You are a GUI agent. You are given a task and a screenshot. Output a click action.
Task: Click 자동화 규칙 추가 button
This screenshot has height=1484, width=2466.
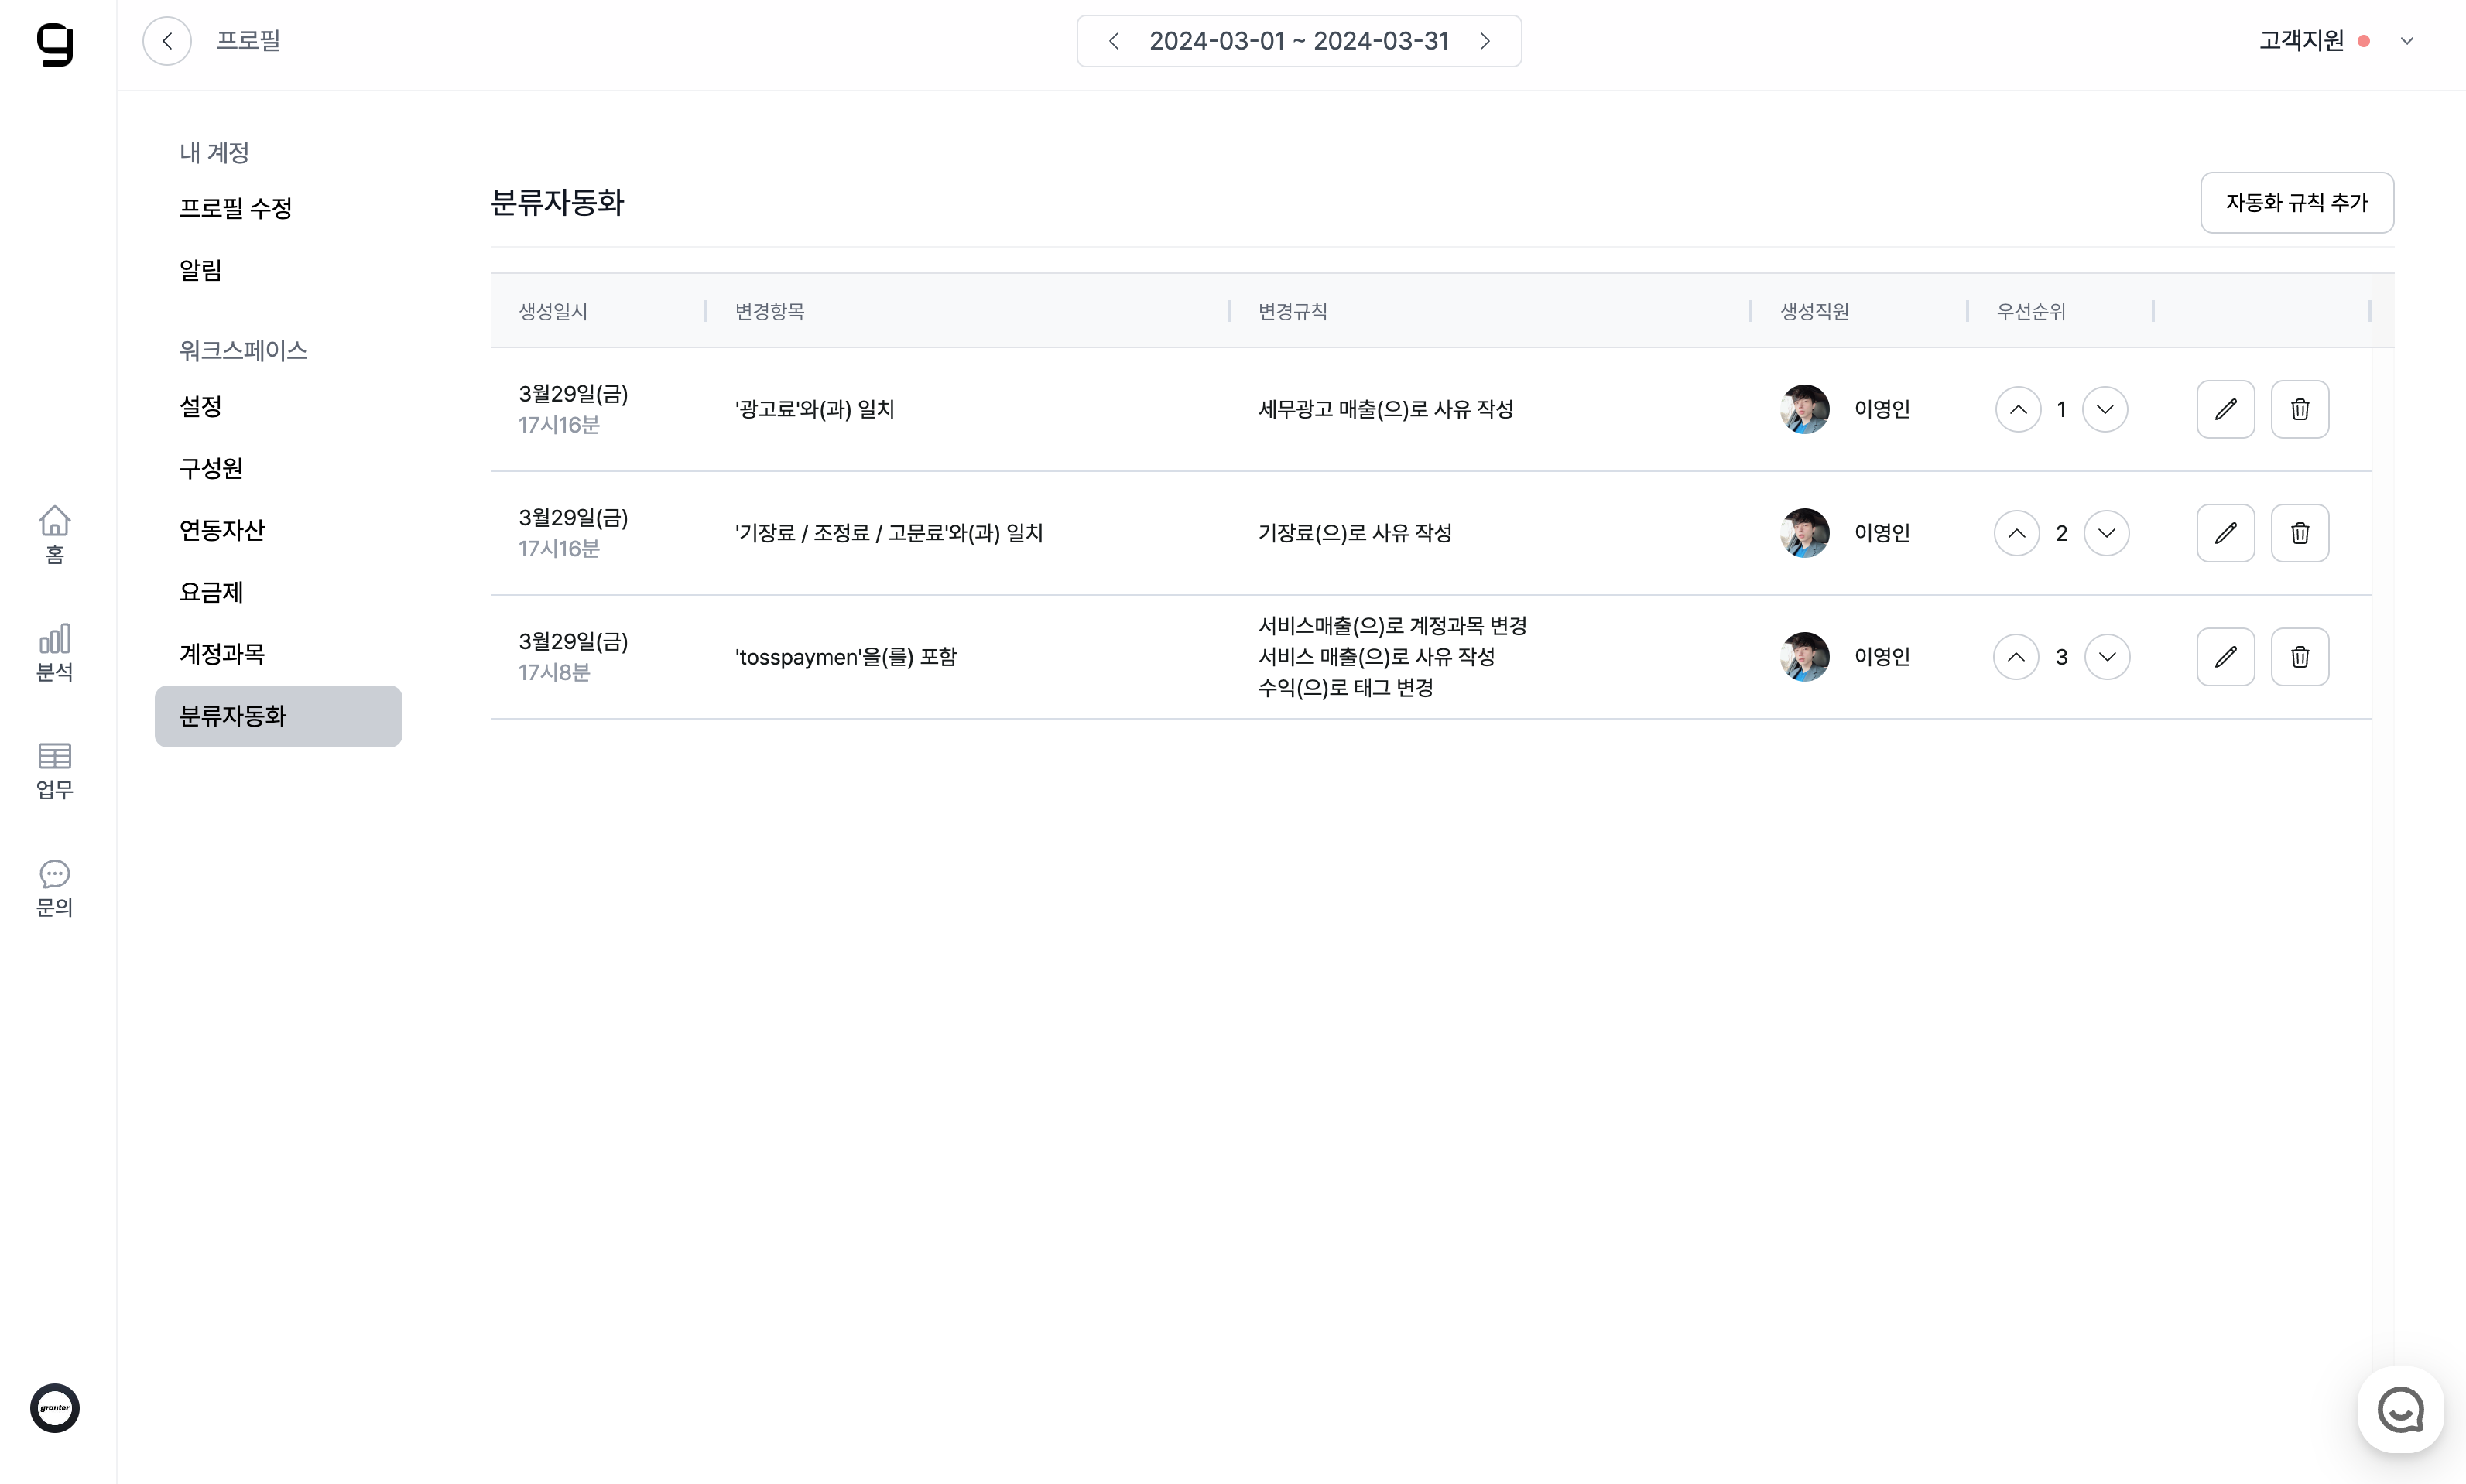2296,203
